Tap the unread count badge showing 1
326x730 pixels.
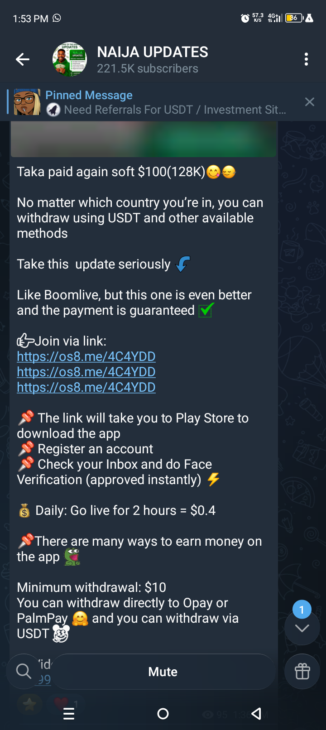[x=302, y=610]
